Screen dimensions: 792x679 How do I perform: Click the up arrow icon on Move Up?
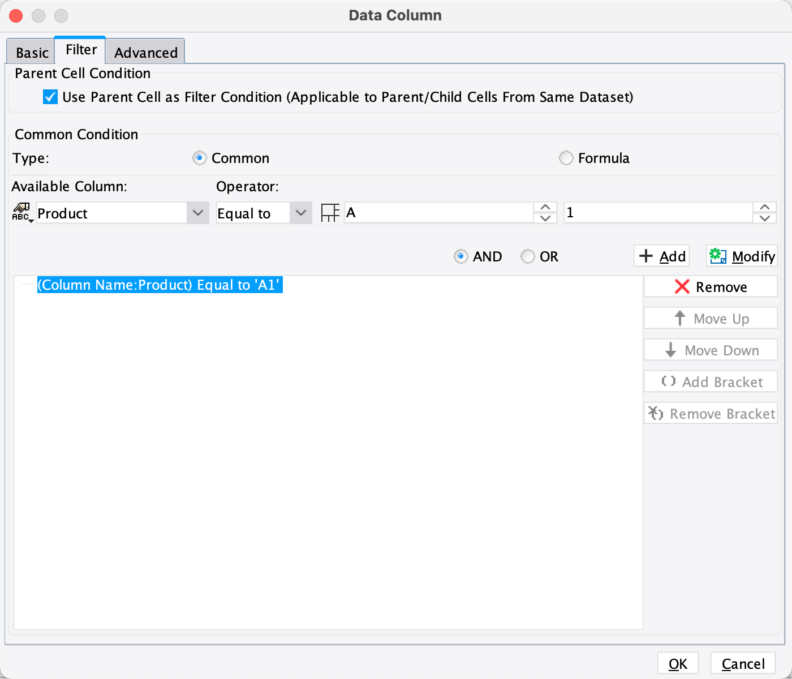coord(679,318)
